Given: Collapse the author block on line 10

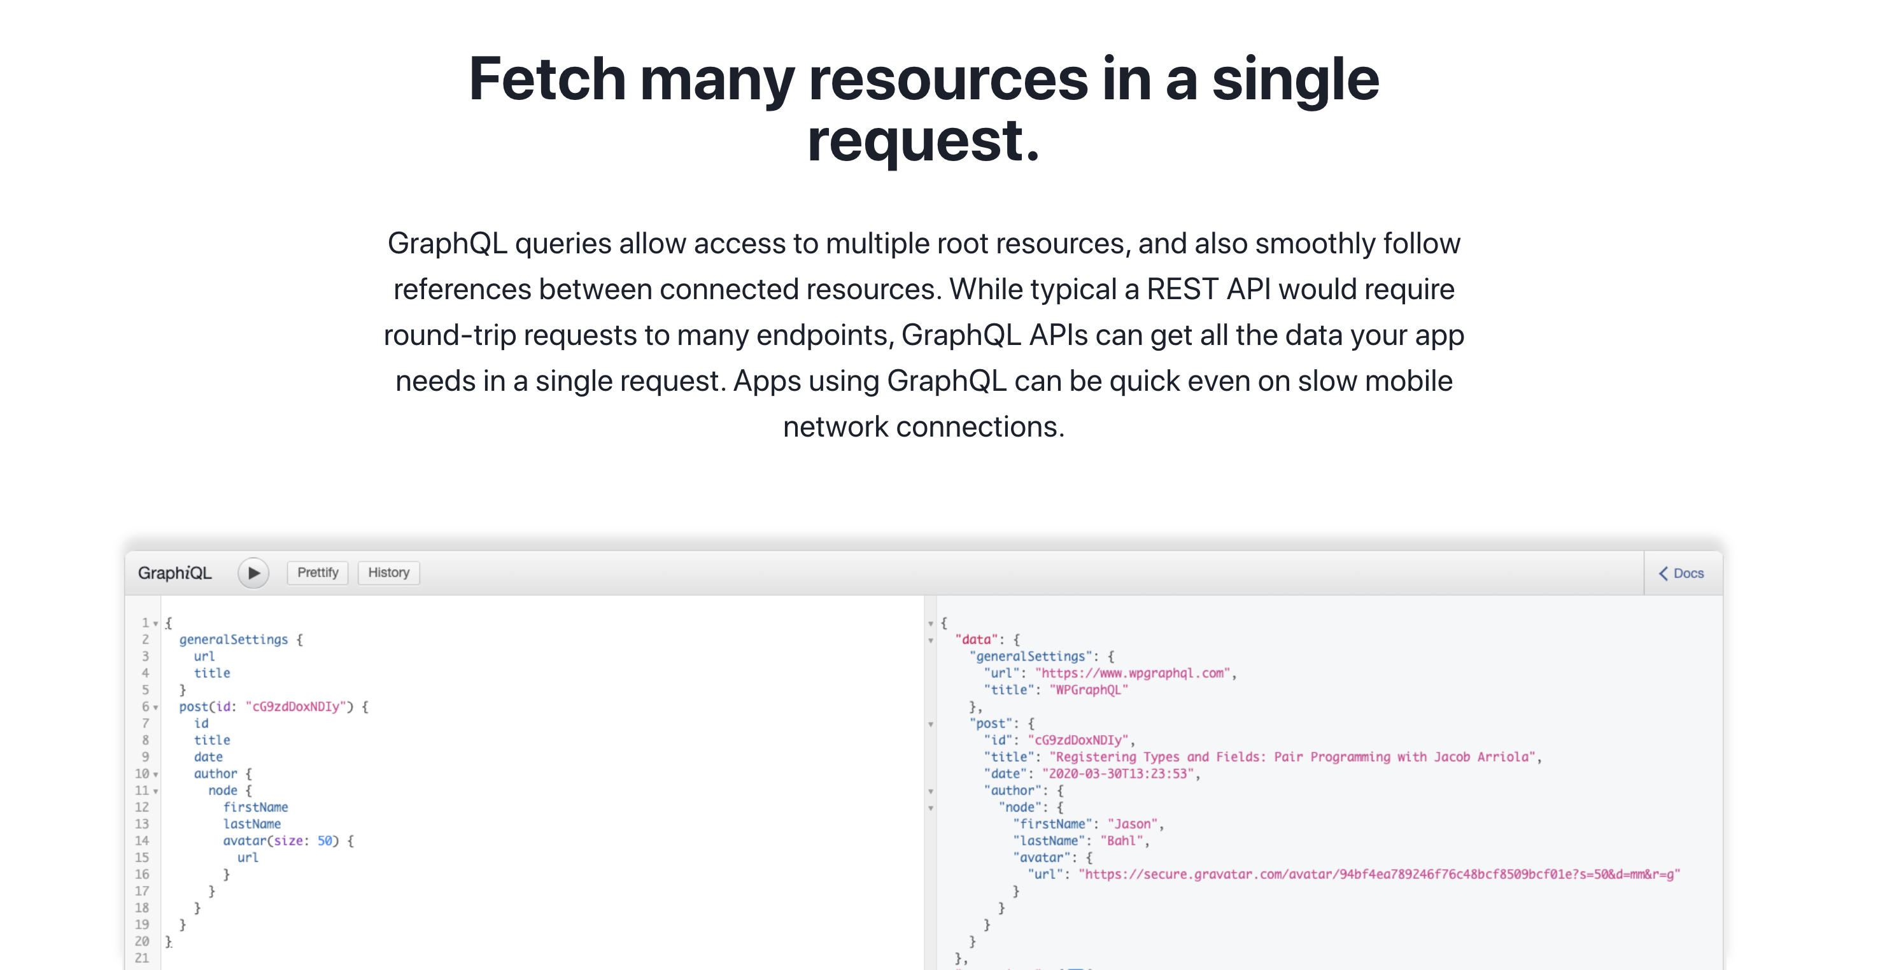Looking at the screenshot, I should [x=156, y=775].
